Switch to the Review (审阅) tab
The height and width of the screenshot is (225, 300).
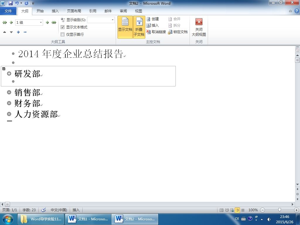click(x=123, y=11)
